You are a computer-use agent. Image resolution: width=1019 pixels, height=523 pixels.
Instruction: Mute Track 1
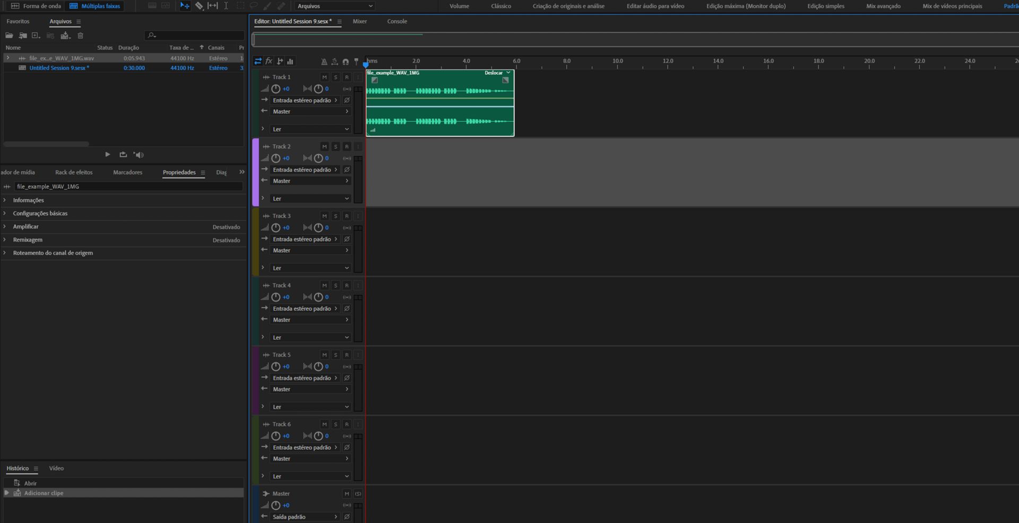(x=324, y=77)
